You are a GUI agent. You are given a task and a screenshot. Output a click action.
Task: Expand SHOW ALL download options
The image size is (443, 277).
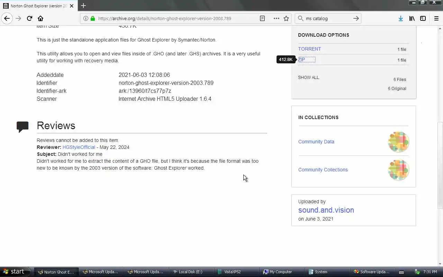coord(308,77)
